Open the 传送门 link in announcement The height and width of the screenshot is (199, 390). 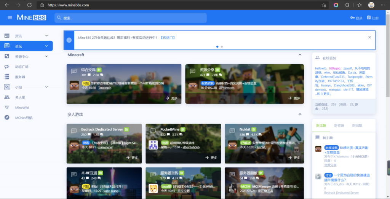pyautogui.click(x=168, y=38)
